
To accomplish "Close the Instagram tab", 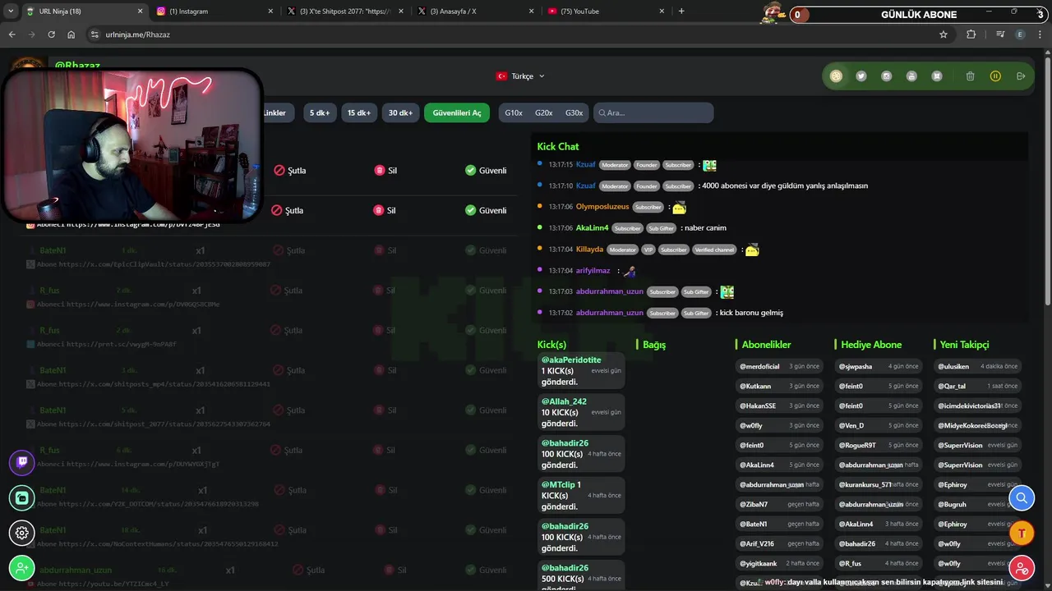I will click(x=270, y=11).
